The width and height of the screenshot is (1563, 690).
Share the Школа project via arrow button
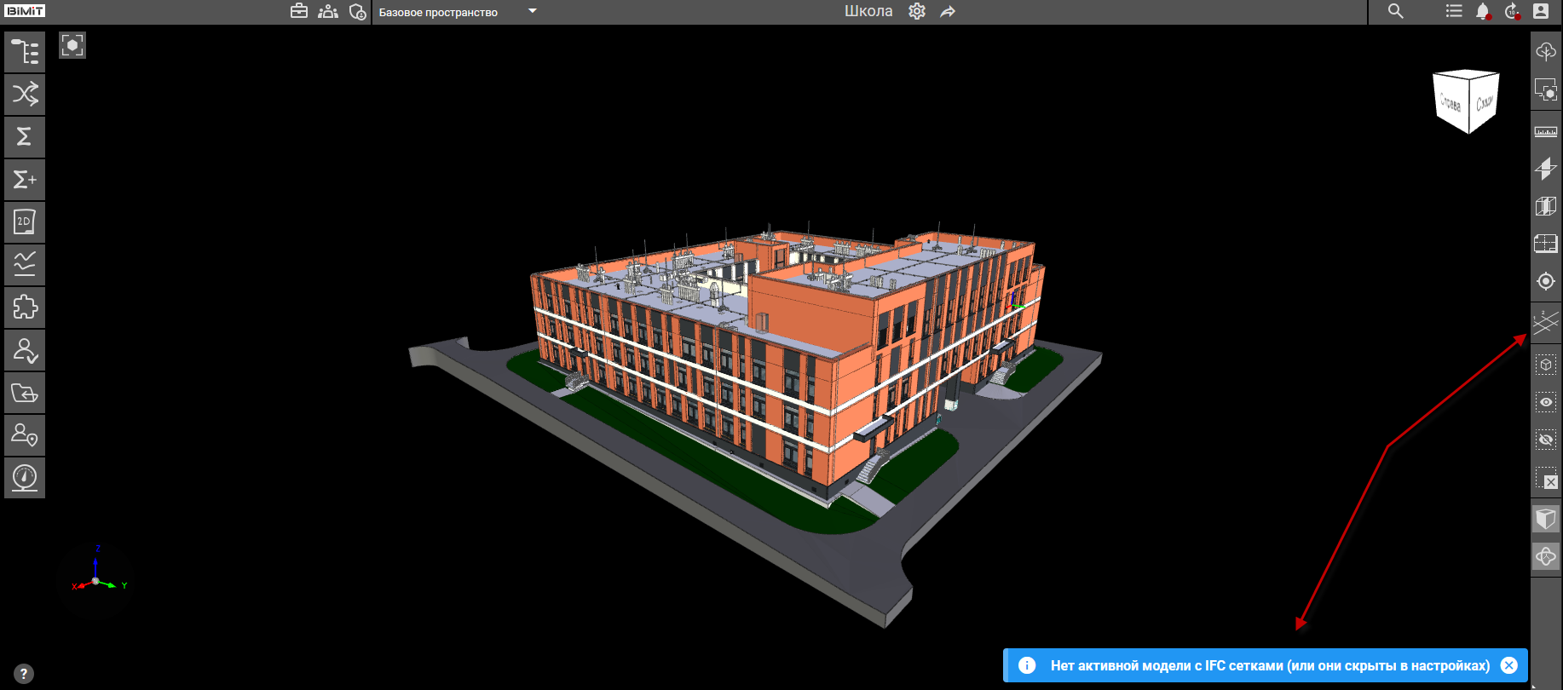pyautogui.click(x=948, y=11)
